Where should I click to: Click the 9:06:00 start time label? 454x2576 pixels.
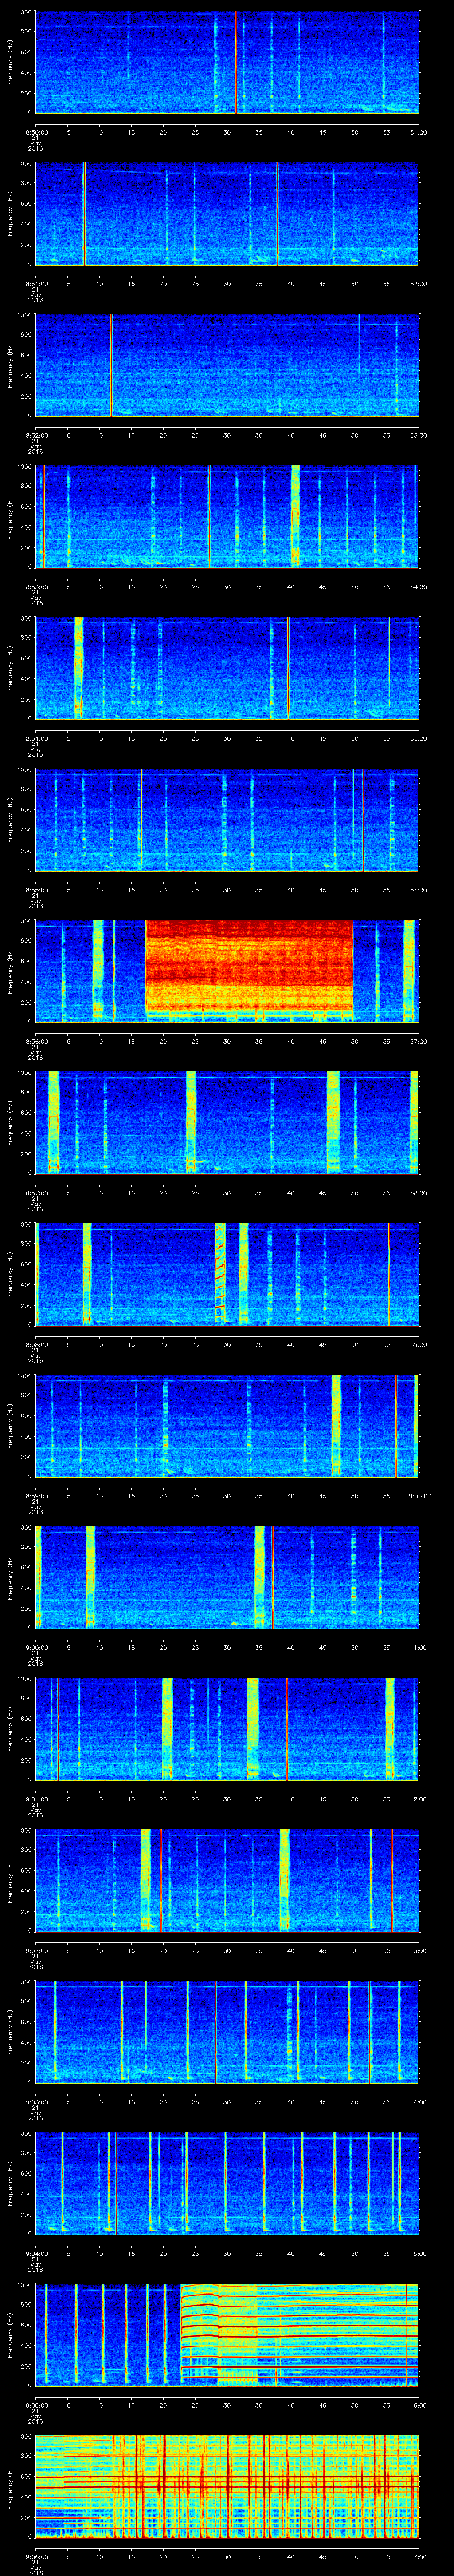tap(37, 2556)
